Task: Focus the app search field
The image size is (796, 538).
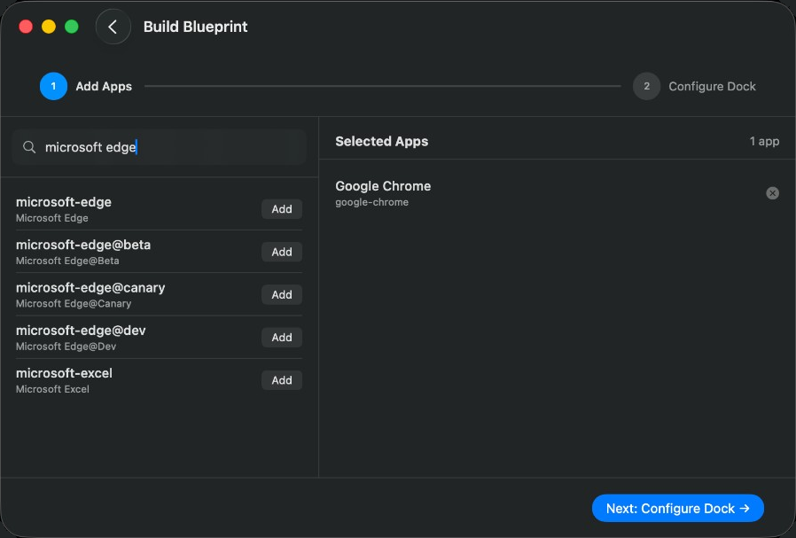Action: (159, 147)
